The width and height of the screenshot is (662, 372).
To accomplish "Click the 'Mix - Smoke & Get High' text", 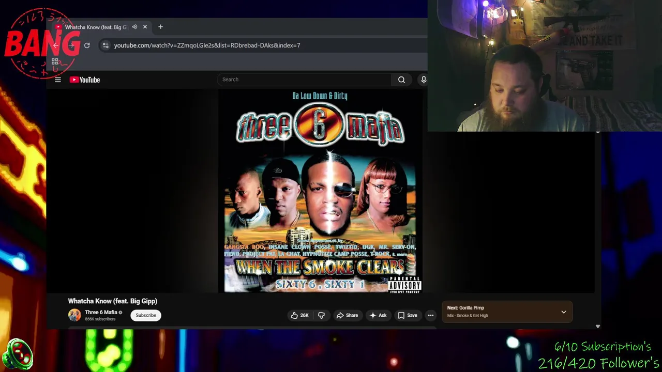I will click(x=468, y=316).
